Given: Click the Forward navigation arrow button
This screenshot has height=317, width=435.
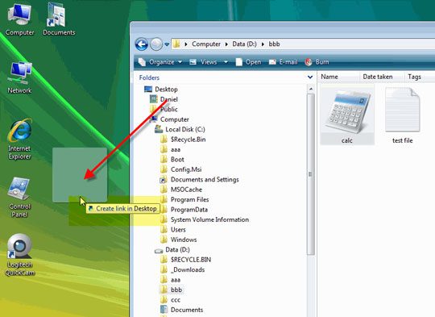Looking at the screenshot, I should [x=156, y=44].
